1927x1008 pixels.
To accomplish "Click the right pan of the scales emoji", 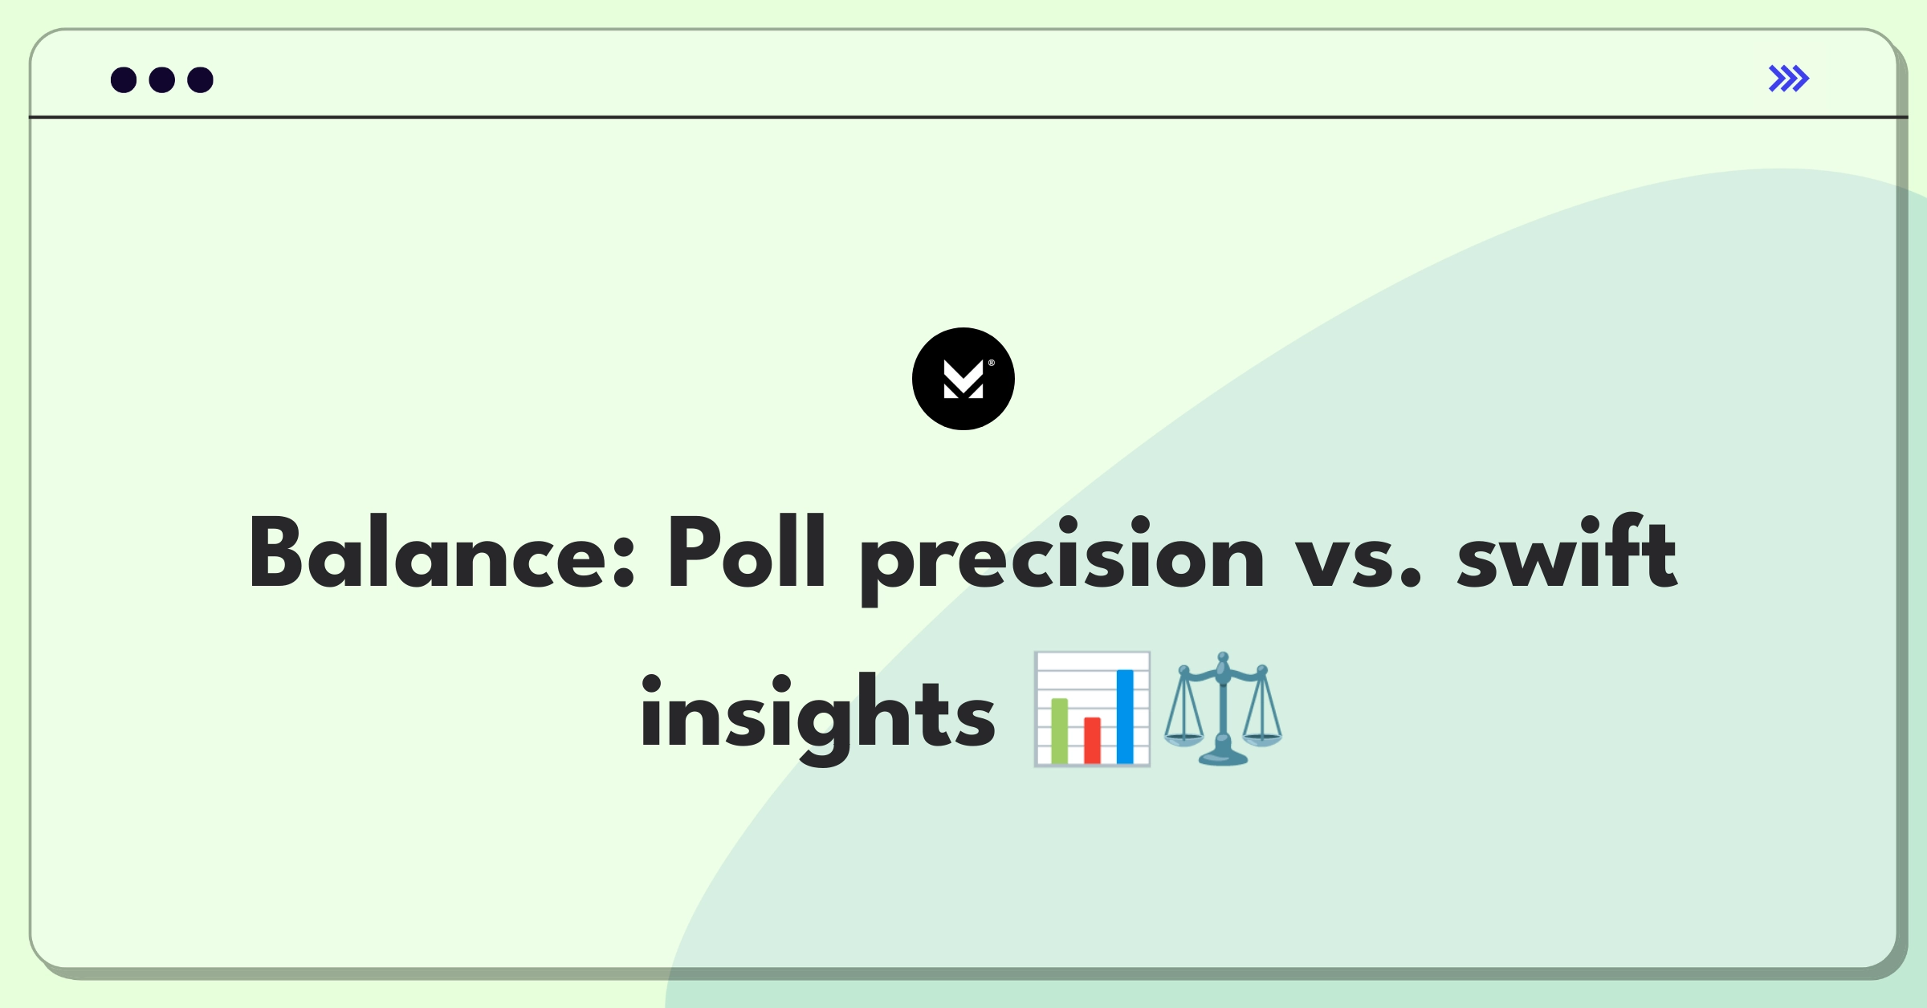I will pos(1262,732).
